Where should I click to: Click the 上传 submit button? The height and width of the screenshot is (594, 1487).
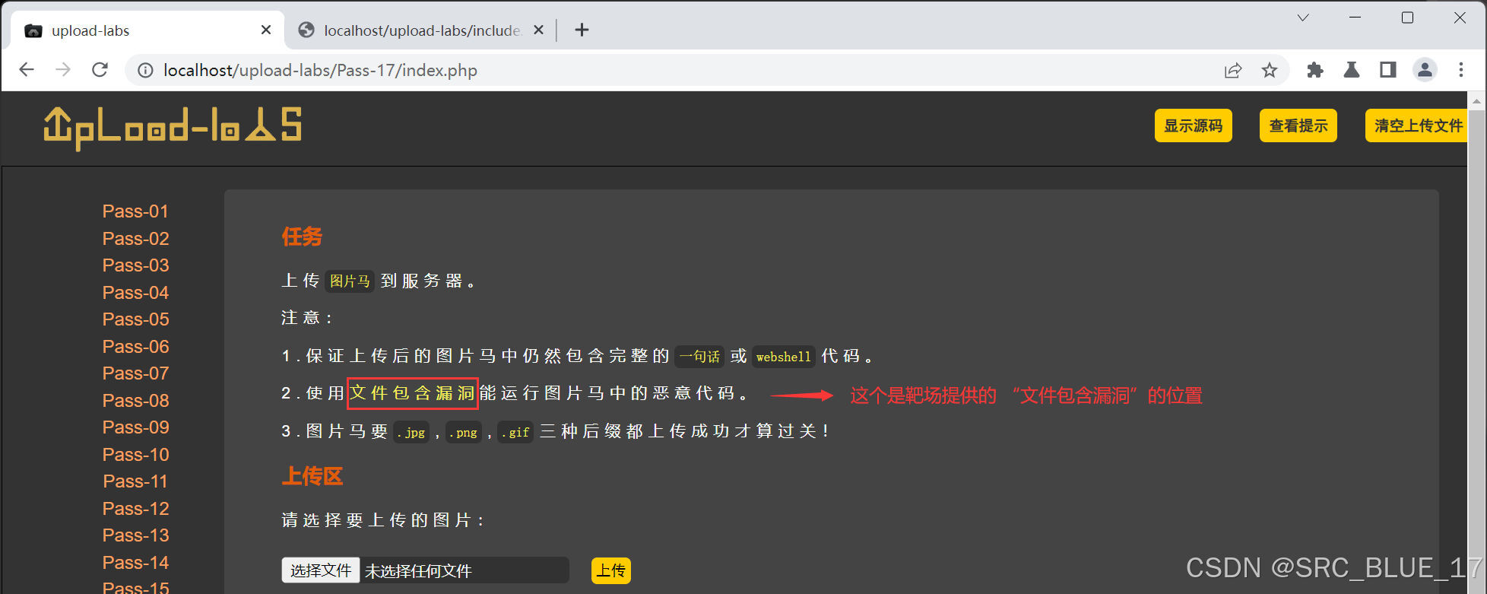[x=610, y=570]
